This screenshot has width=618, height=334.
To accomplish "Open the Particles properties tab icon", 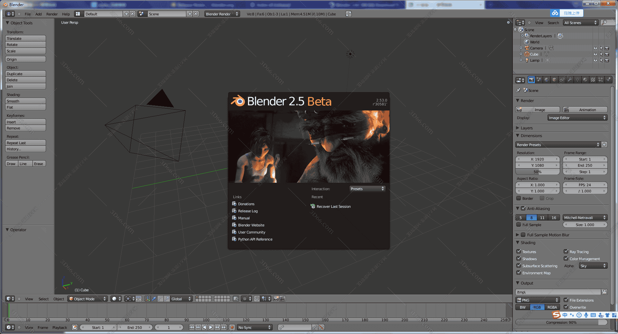I will 601,80.
